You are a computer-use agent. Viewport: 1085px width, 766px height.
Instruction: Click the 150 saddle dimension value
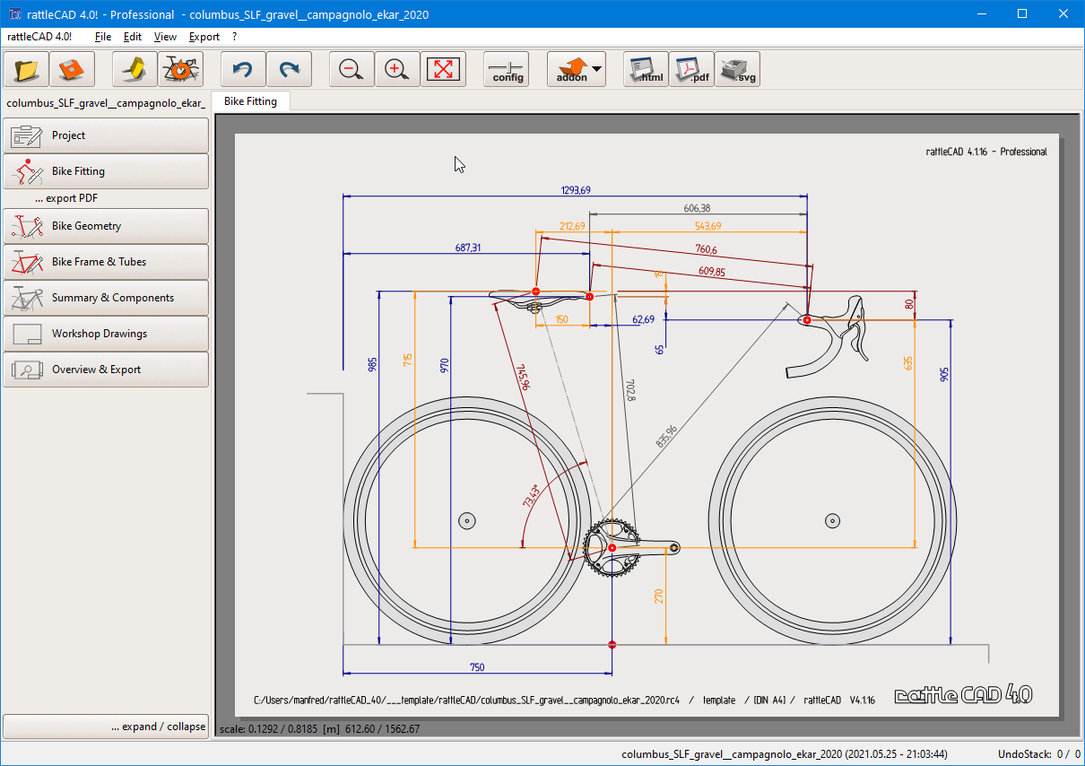tap(561, 319)
